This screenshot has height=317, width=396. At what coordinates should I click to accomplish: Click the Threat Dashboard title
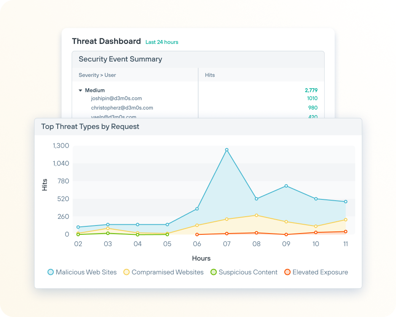point(106,41)
